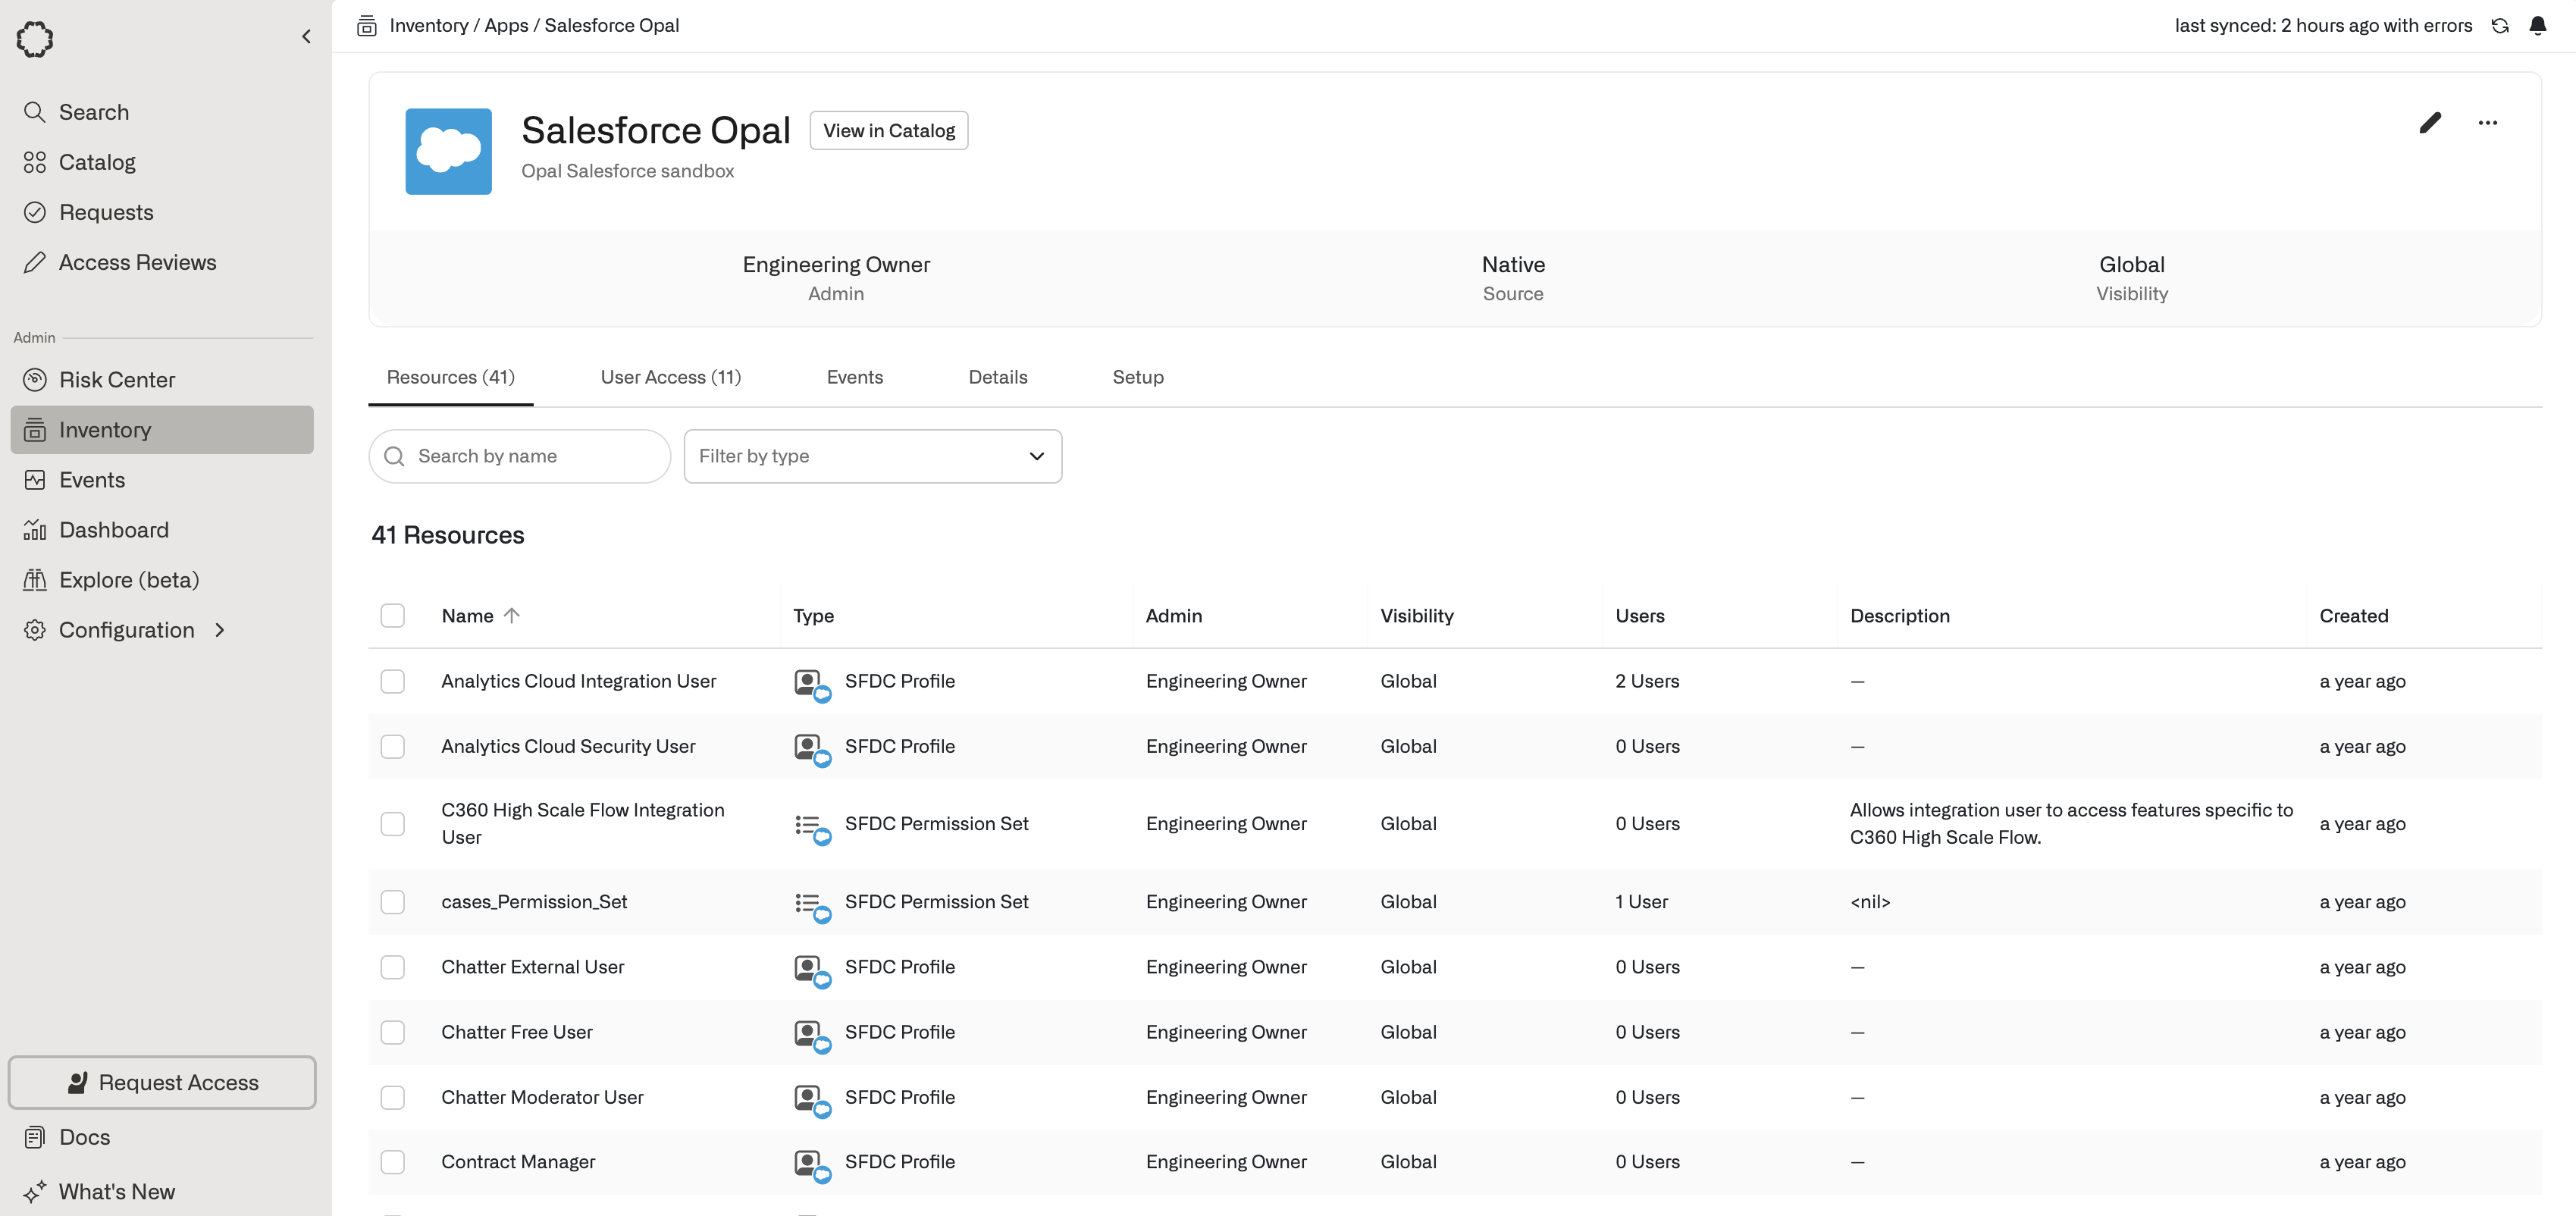
Task: Check the Analytics Cloud Integration User row
Action: (x=392, y=681)
